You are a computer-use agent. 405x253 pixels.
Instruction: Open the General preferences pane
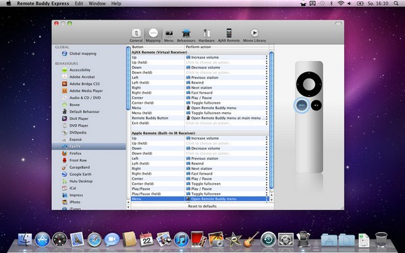tap(136, 35)
